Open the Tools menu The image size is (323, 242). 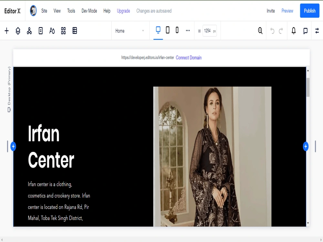click(71, 11)
